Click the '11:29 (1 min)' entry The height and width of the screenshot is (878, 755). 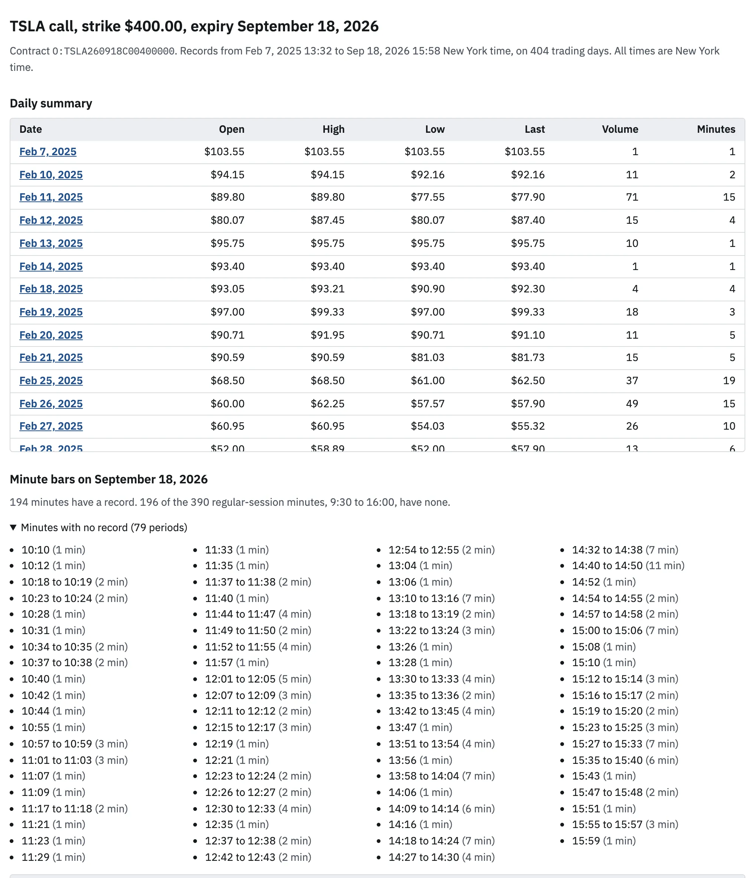[53, 857]
